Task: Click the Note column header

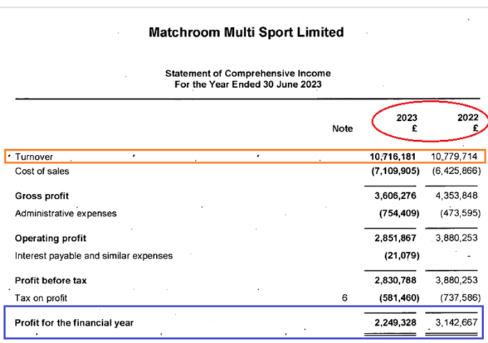Action: tap(342, 128)
